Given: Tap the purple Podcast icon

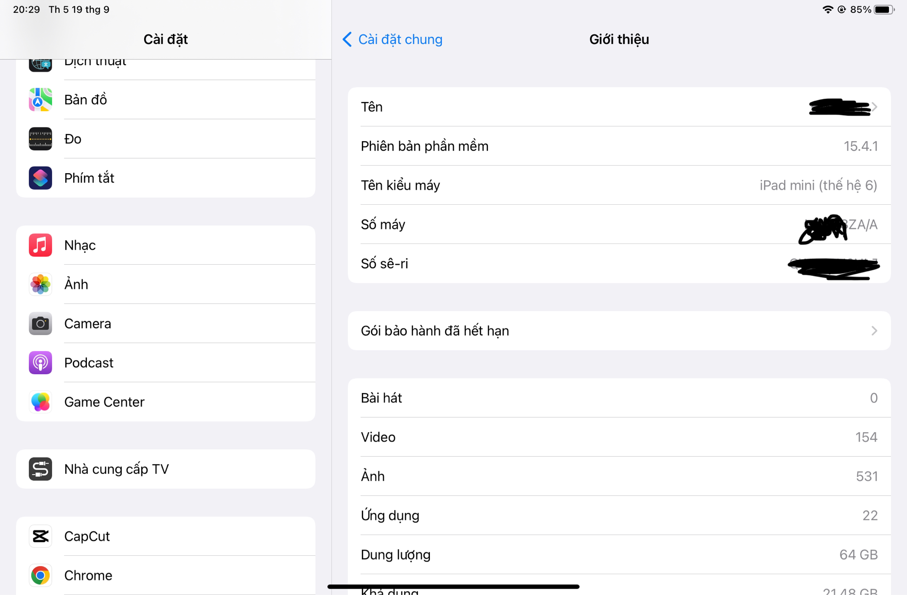Looking at the screenshot, I should pyautogui.click(x=40, y=363).
